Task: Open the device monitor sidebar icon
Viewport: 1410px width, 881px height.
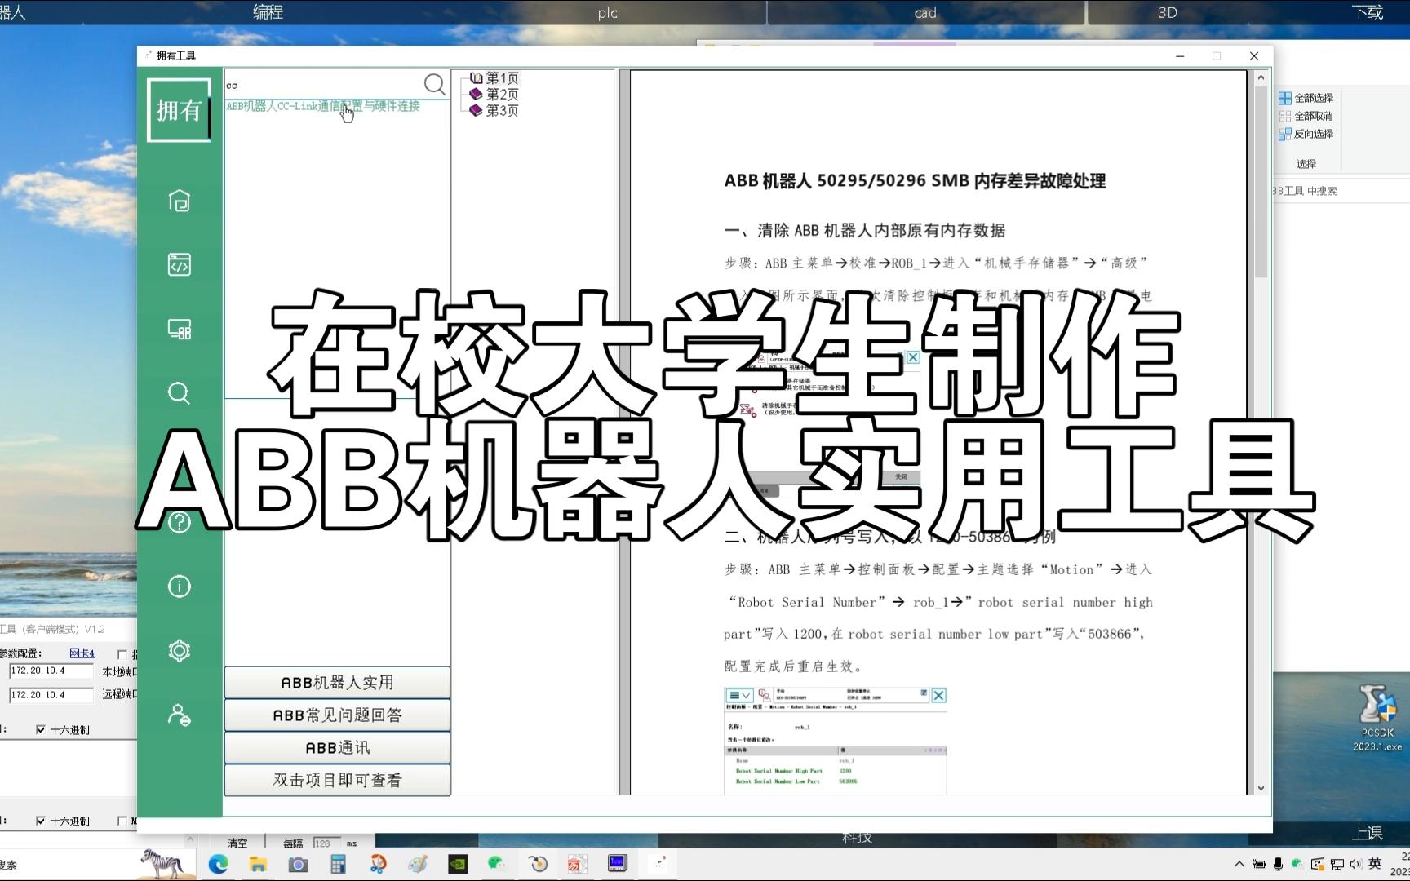Action: coord(179,329)
